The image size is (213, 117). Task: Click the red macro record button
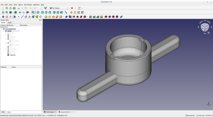(x=72, y=8)
